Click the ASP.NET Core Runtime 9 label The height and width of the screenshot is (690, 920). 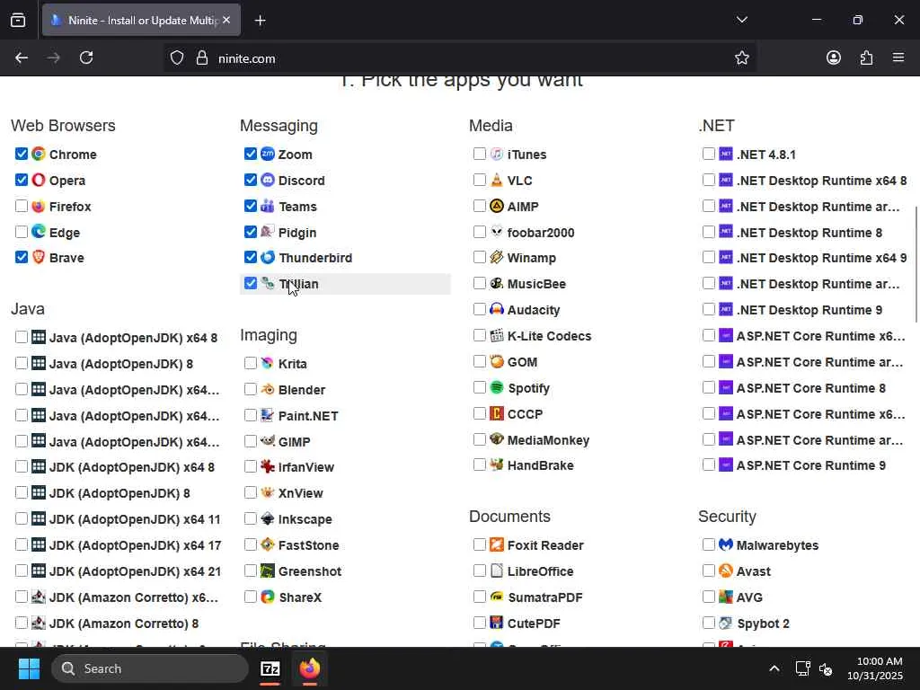coord(811,466)
